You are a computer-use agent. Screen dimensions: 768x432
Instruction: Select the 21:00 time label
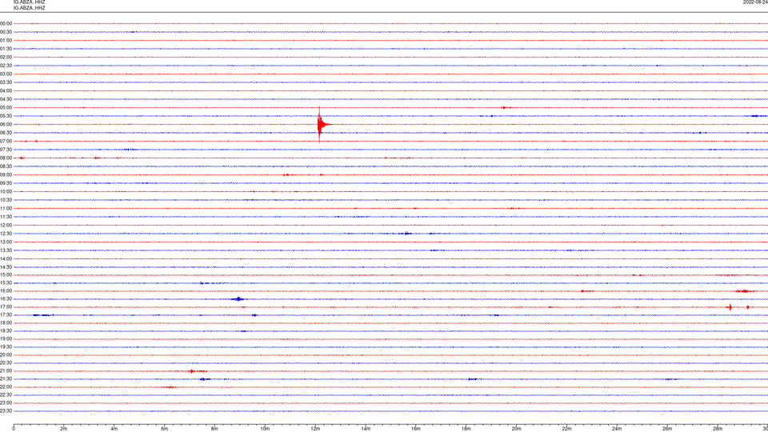[6, 370]
